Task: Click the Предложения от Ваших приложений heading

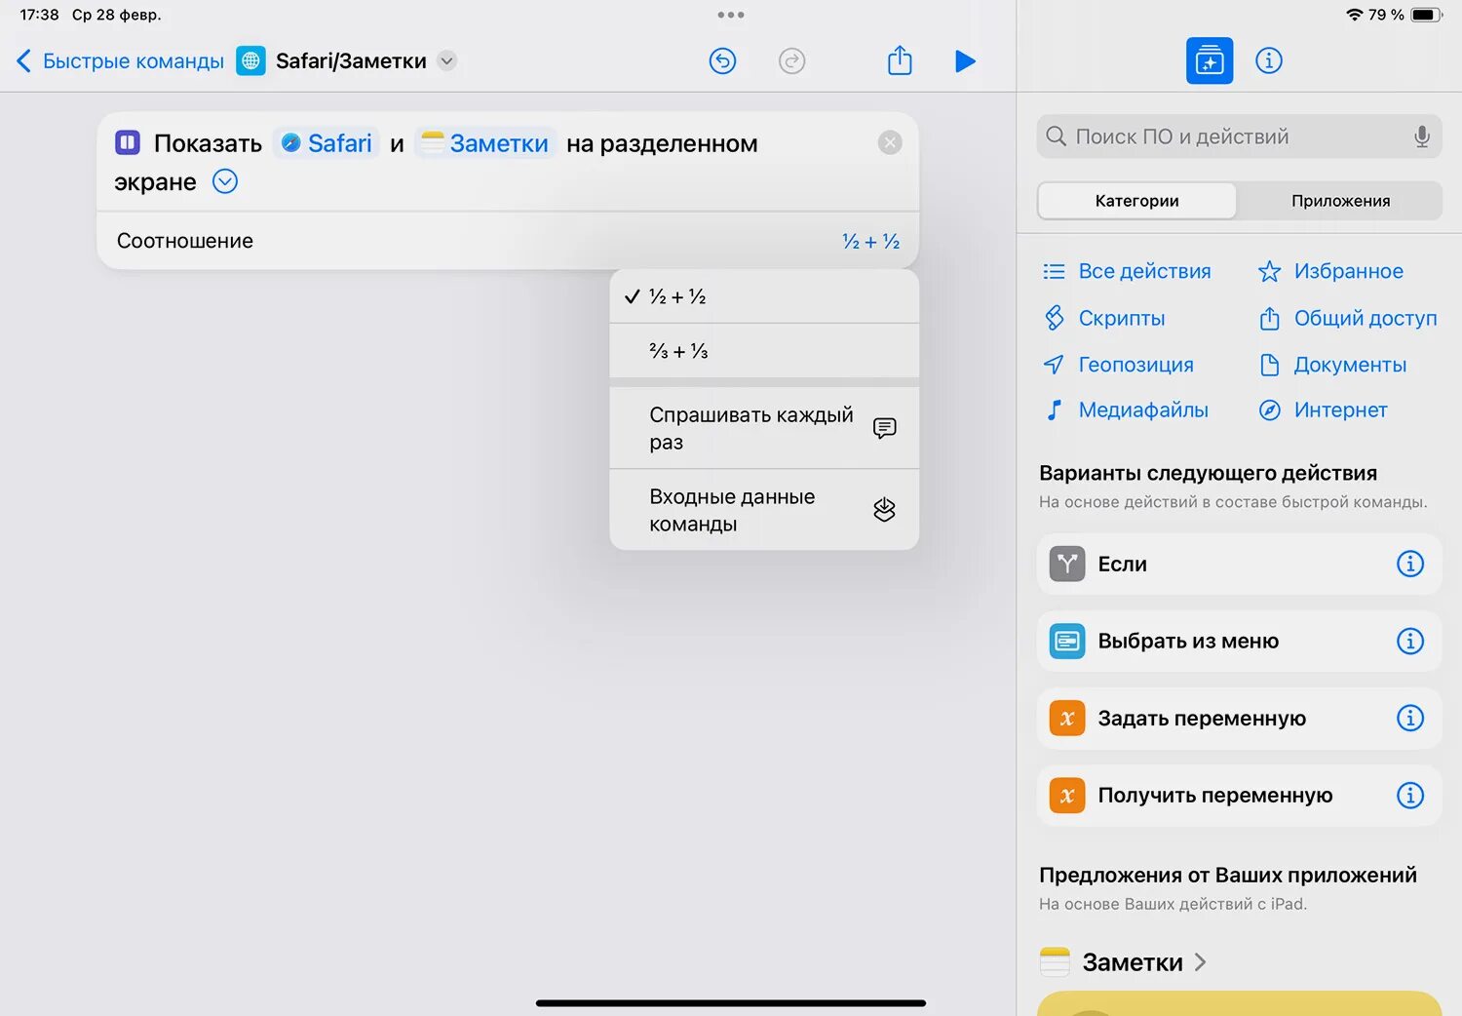Action: click(x=1228, y=875)
